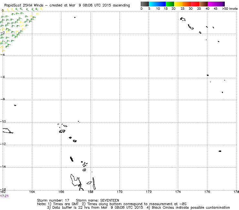Click the '-4' latitude axis label

(3, 55)
